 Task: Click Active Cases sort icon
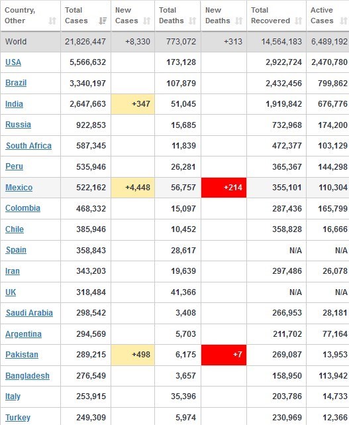(343, 21)
